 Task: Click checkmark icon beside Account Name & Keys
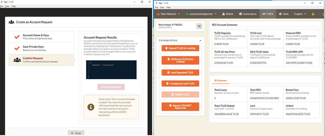pyautogui.click(x=17, y=37)
